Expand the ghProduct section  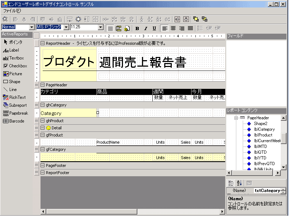click(42, 121)
